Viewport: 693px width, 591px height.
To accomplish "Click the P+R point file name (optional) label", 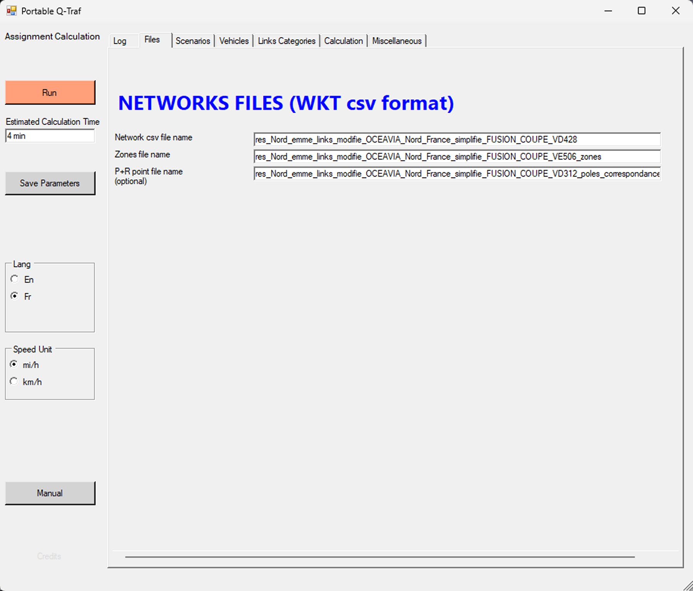I will coord(149,176).
